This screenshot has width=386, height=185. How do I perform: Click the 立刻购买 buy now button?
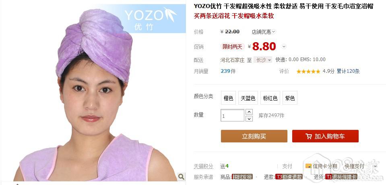[254, 136]
